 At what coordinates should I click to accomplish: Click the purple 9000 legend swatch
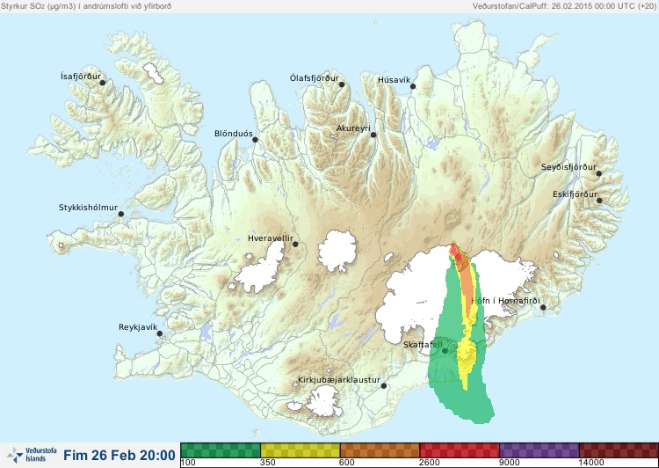coord(540,450)
